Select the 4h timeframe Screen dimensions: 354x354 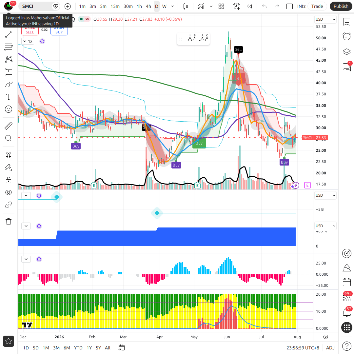[x=148, y=6]
